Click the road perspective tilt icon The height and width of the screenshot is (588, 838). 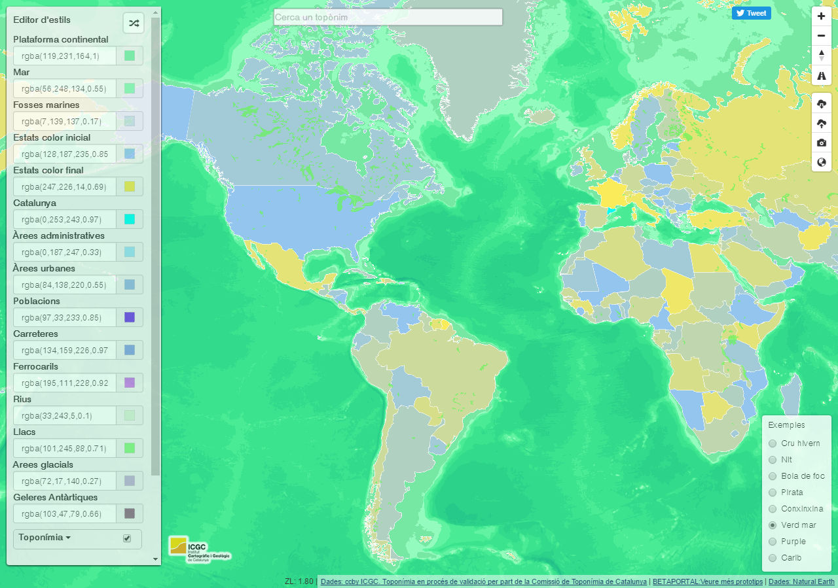click(822, 77)
